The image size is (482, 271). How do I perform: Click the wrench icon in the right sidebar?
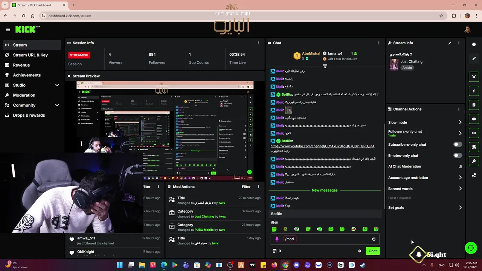[x=474, y=161]
